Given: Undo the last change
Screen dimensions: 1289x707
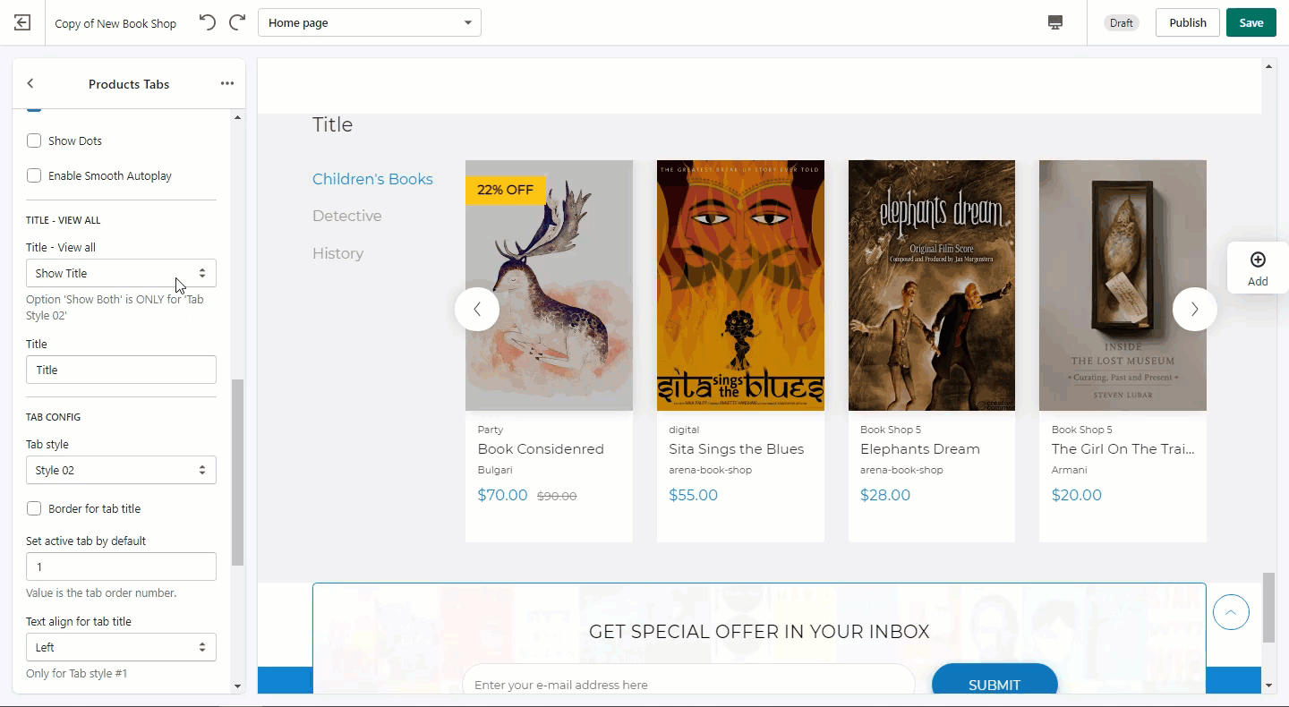Looking at the screenshot, I should [x=207, y=22].
